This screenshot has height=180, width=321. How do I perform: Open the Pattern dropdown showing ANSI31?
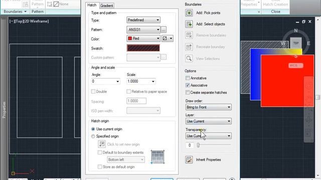click(143, 29)
